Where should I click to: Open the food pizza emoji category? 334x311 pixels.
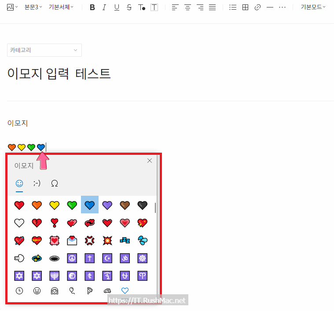click(90, 291)
